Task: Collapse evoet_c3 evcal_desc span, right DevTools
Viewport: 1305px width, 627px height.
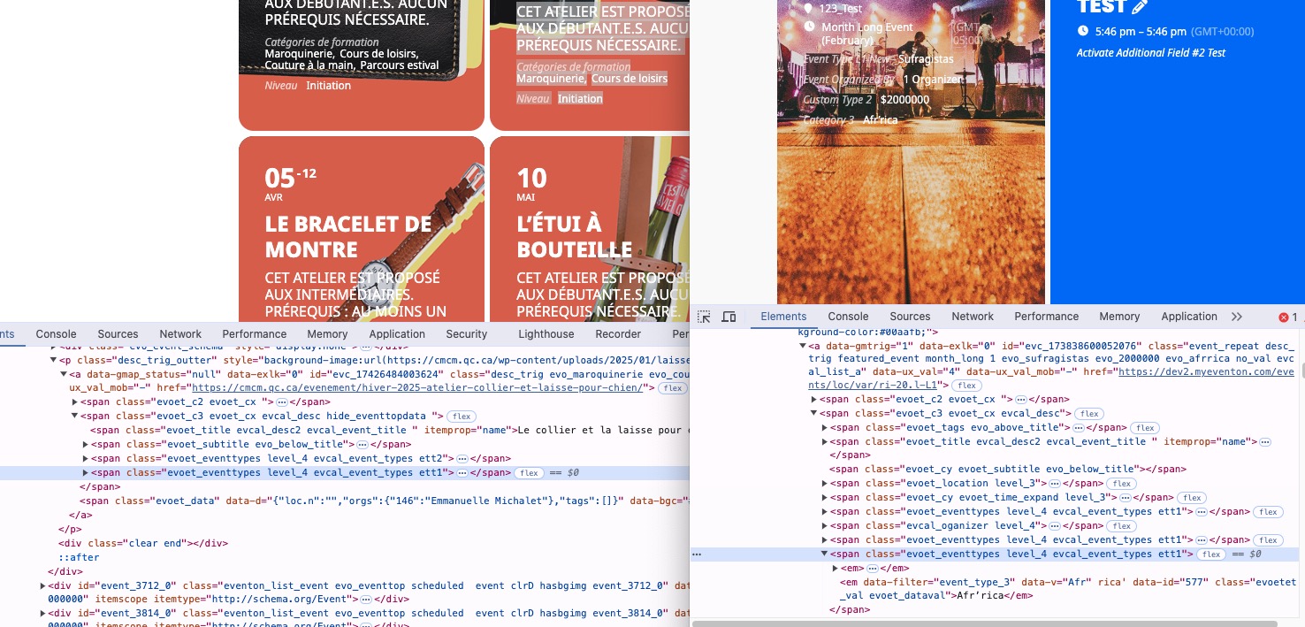Action: (814, 413)
